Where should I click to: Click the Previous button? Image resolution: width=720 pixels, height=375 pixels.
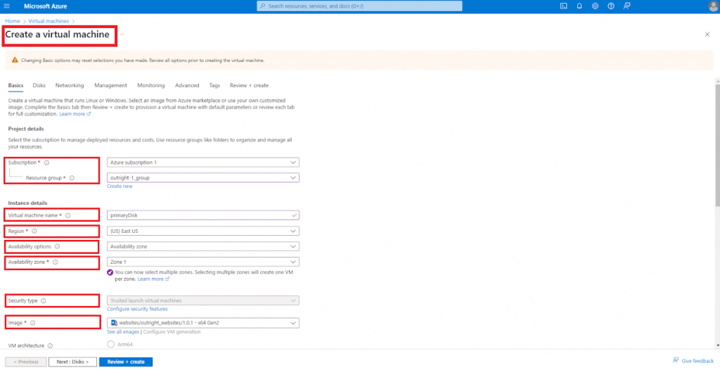[x=26, y=362]
